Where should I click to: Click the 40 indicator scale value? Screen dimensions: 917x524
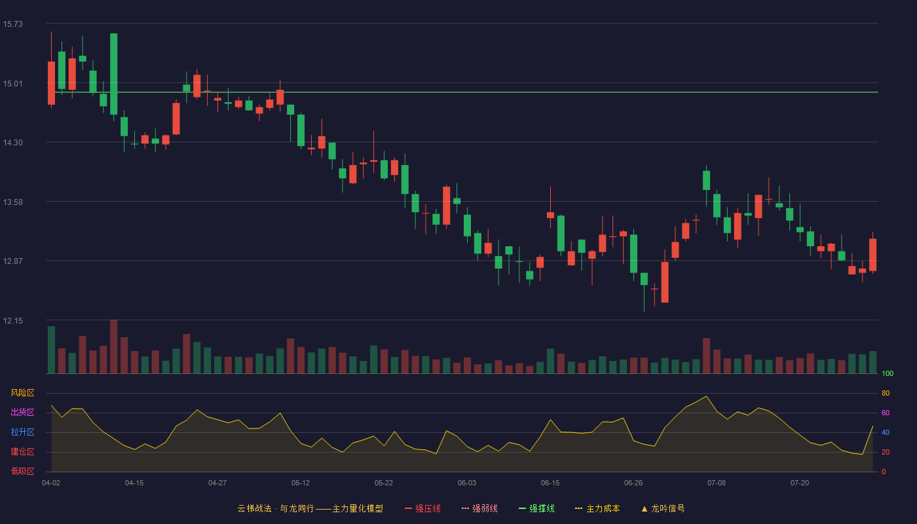[886, 433]
